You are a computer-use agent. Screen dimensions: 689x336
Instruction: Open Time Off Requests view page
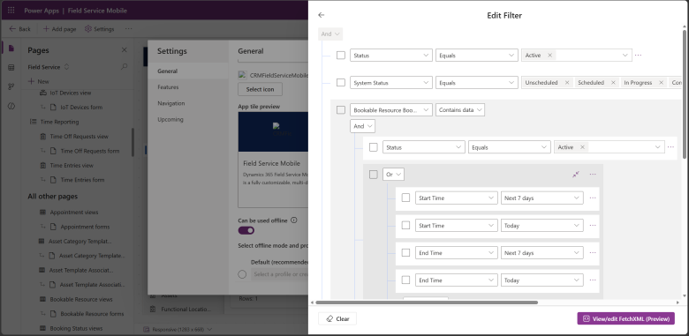pos(79,137)
